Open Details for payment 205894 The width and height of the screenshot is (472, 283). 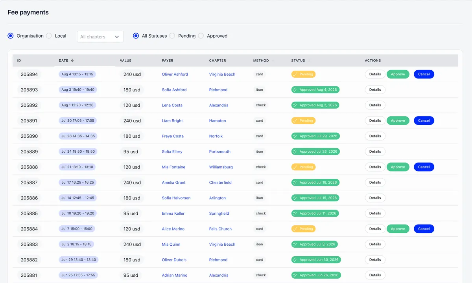(x=375, y=74)
